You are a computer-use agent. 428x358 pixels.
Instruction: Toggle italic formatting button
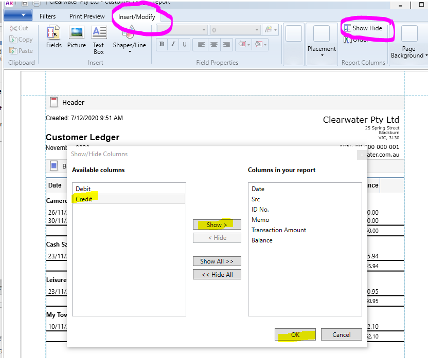173,45
